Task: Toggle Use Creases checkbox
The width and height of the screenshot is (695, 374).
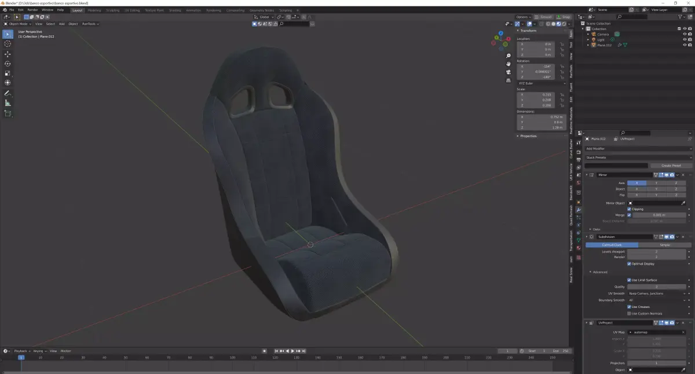Action: tap(630, 307)
